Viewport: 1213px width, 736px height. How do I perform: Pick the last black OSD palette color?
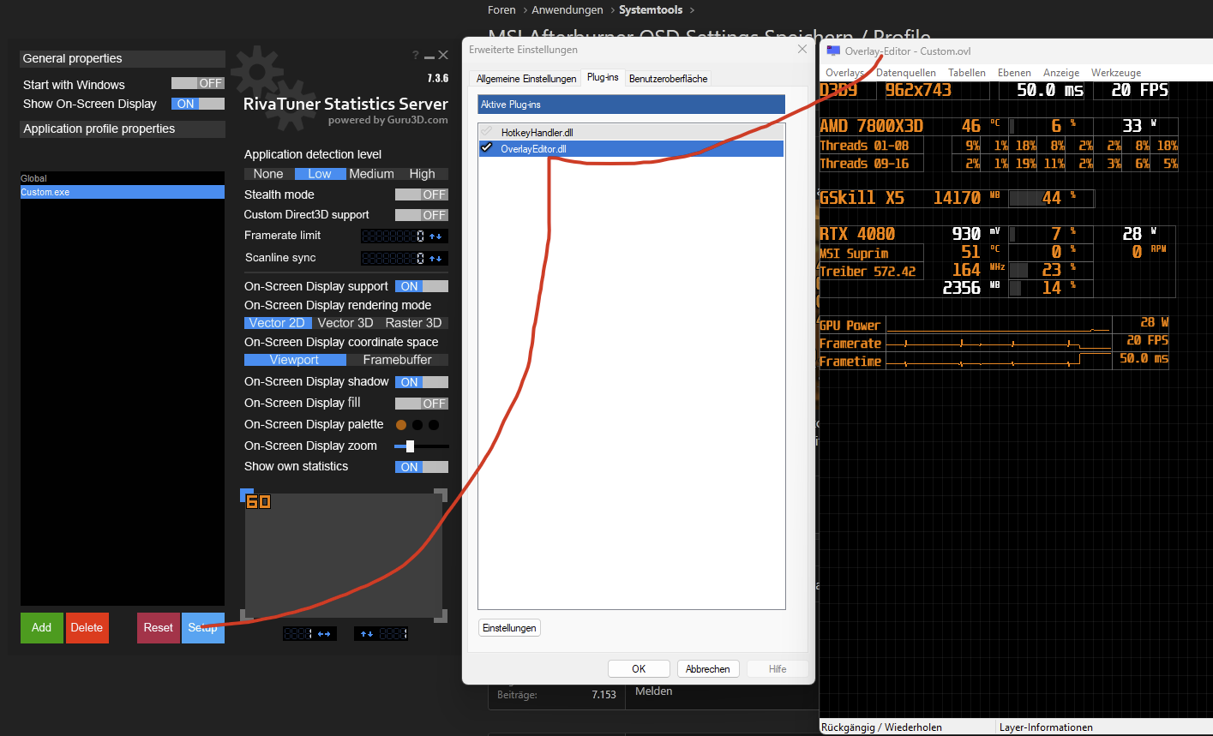click(434, 425)
